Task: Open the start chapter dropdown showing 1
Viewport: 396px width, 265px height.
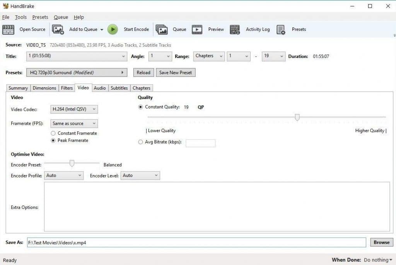Action: click(238, 56)
